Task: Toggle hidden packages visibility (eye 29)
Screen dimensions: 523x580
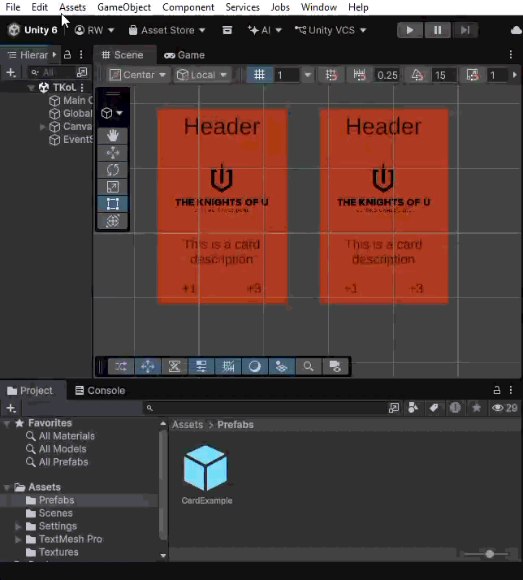Action: [504, 408]
